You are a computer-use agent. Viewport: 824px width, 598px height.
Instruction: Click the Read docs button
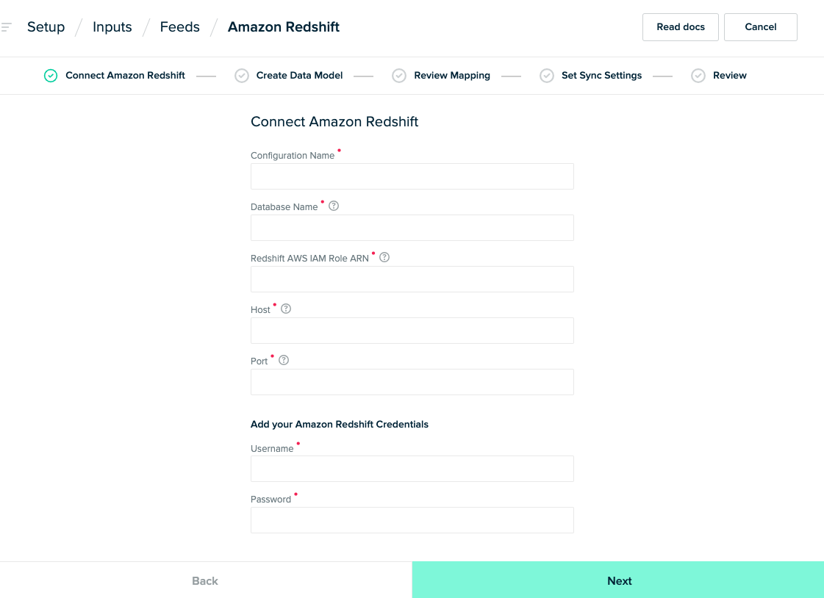681,26
